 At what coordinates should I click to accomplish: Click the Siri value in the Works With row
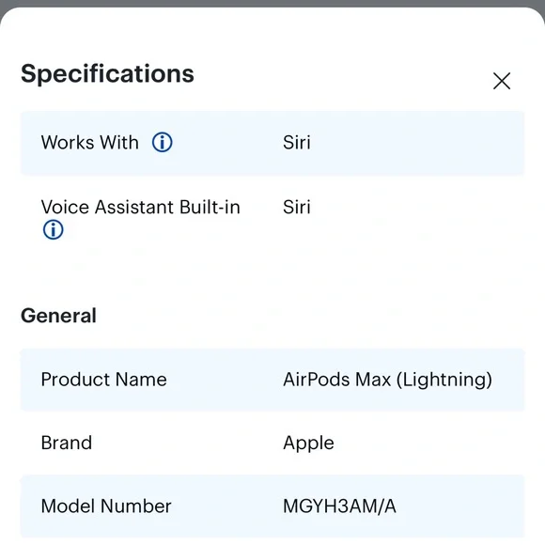[297, 142]
